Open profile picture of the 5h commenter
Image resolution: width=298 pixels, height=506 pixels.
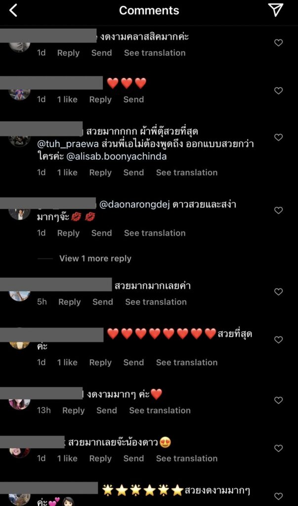tap(20, 295)
